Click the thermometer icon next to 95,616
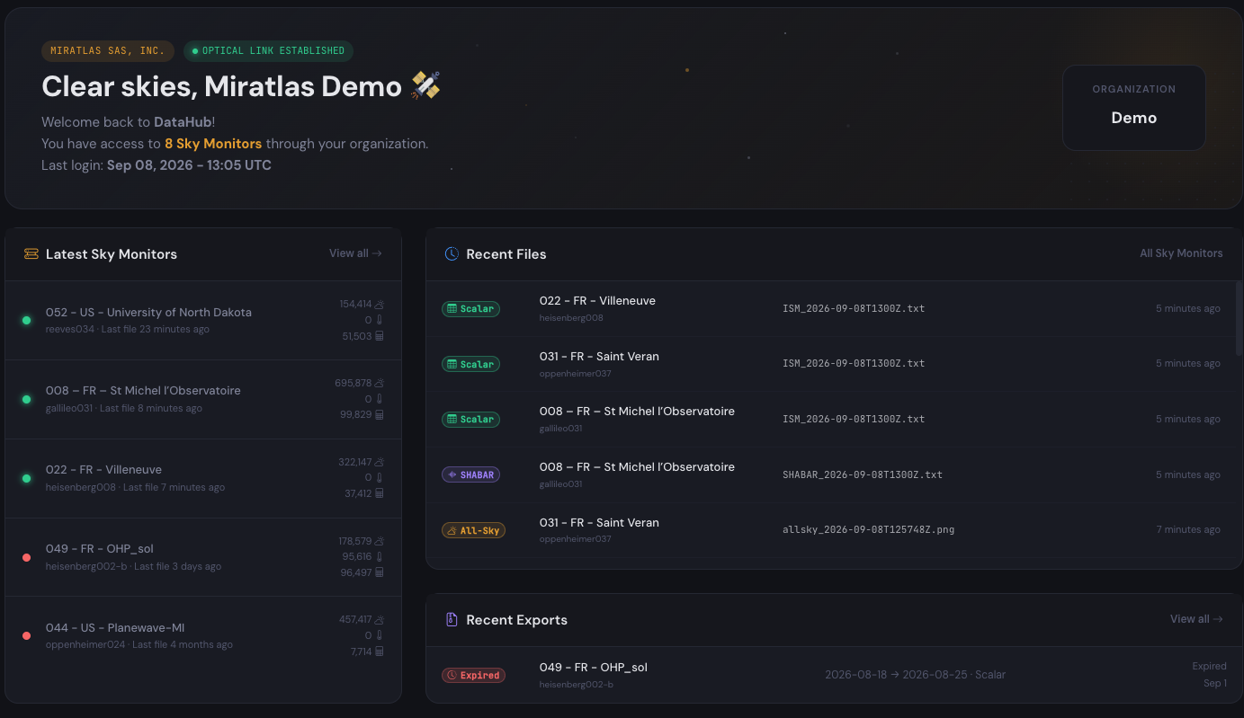1244x718 pixels. (x=380, y=556)
